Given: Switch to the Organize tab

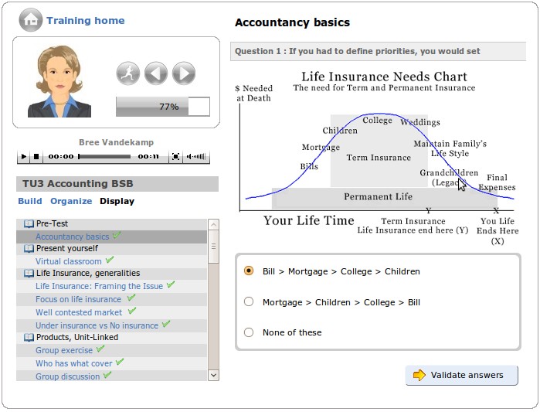Looking at the screenshot, I should (x=71, y=201).
